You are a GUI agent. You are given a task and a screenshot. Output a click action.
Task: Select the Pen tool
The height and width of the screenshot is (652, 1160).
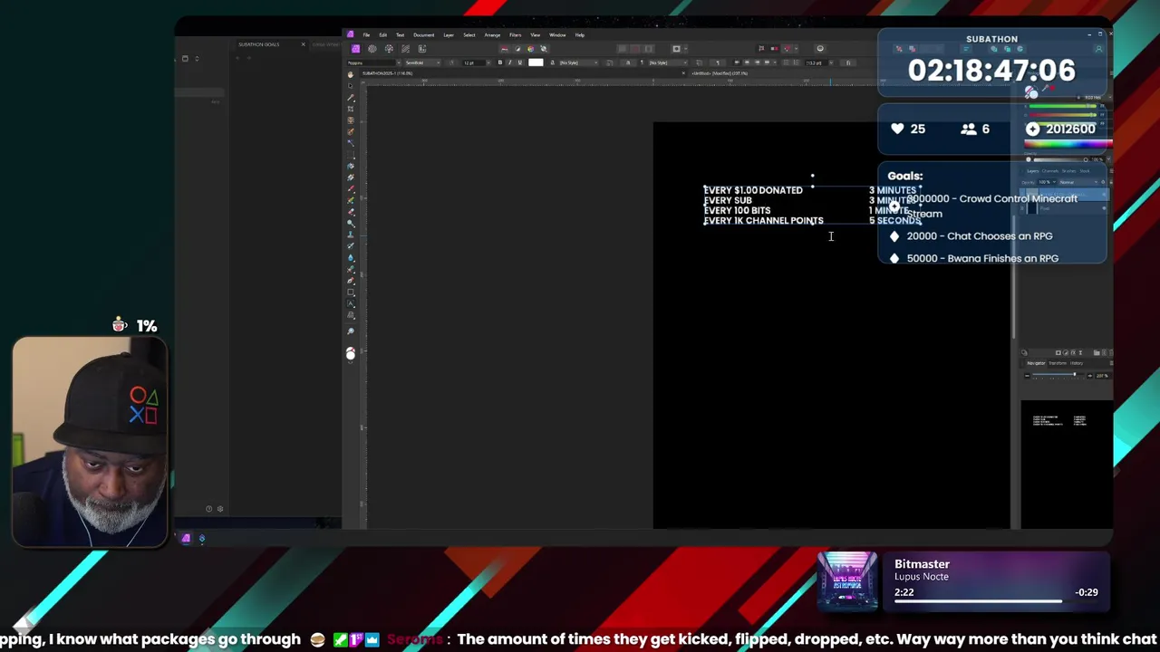(x=351, y=281)
